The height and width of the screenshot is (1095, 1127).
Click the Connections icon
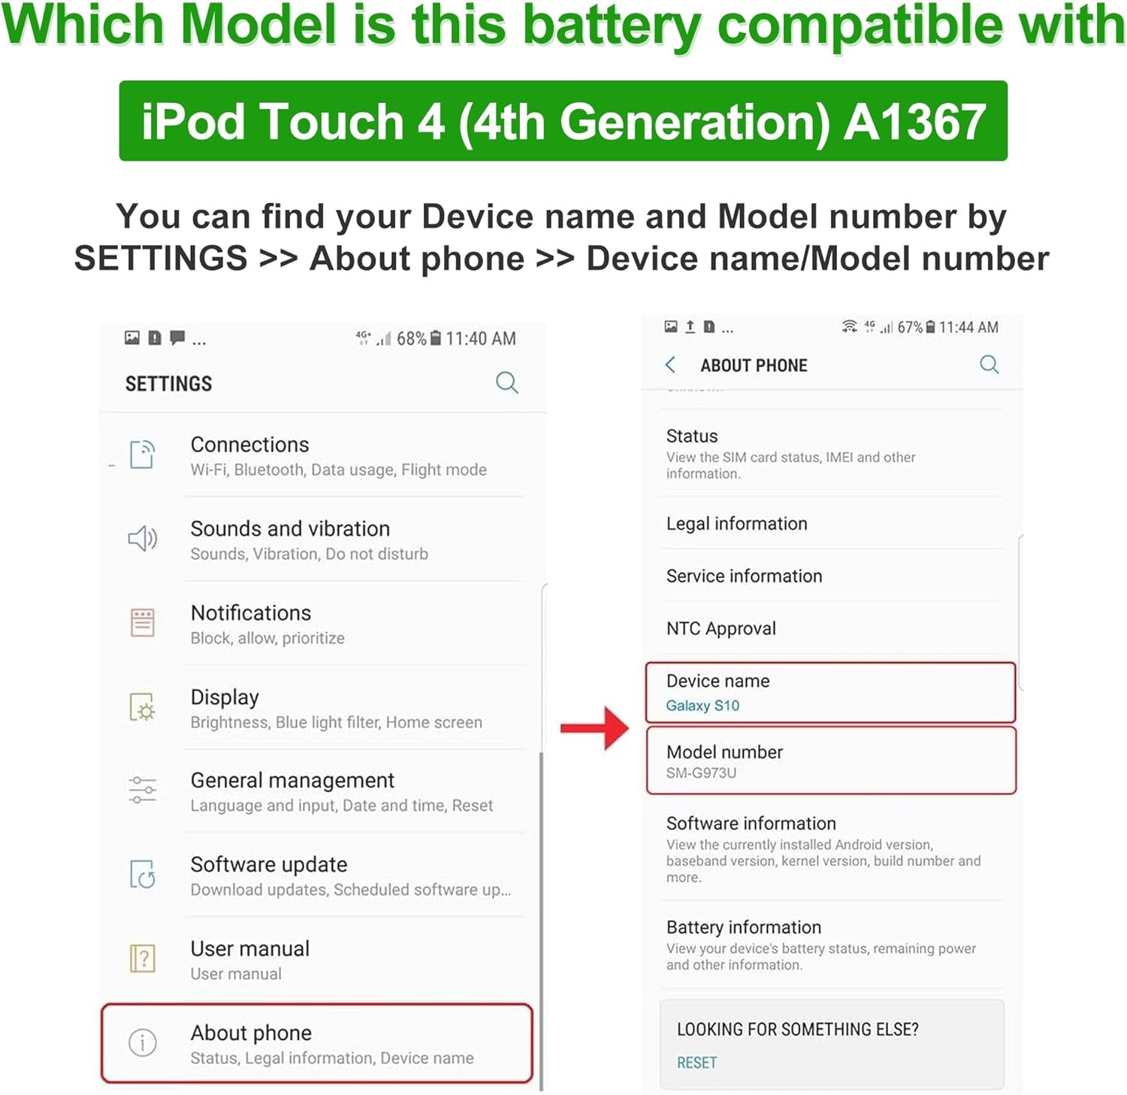[x=143, y=455]
